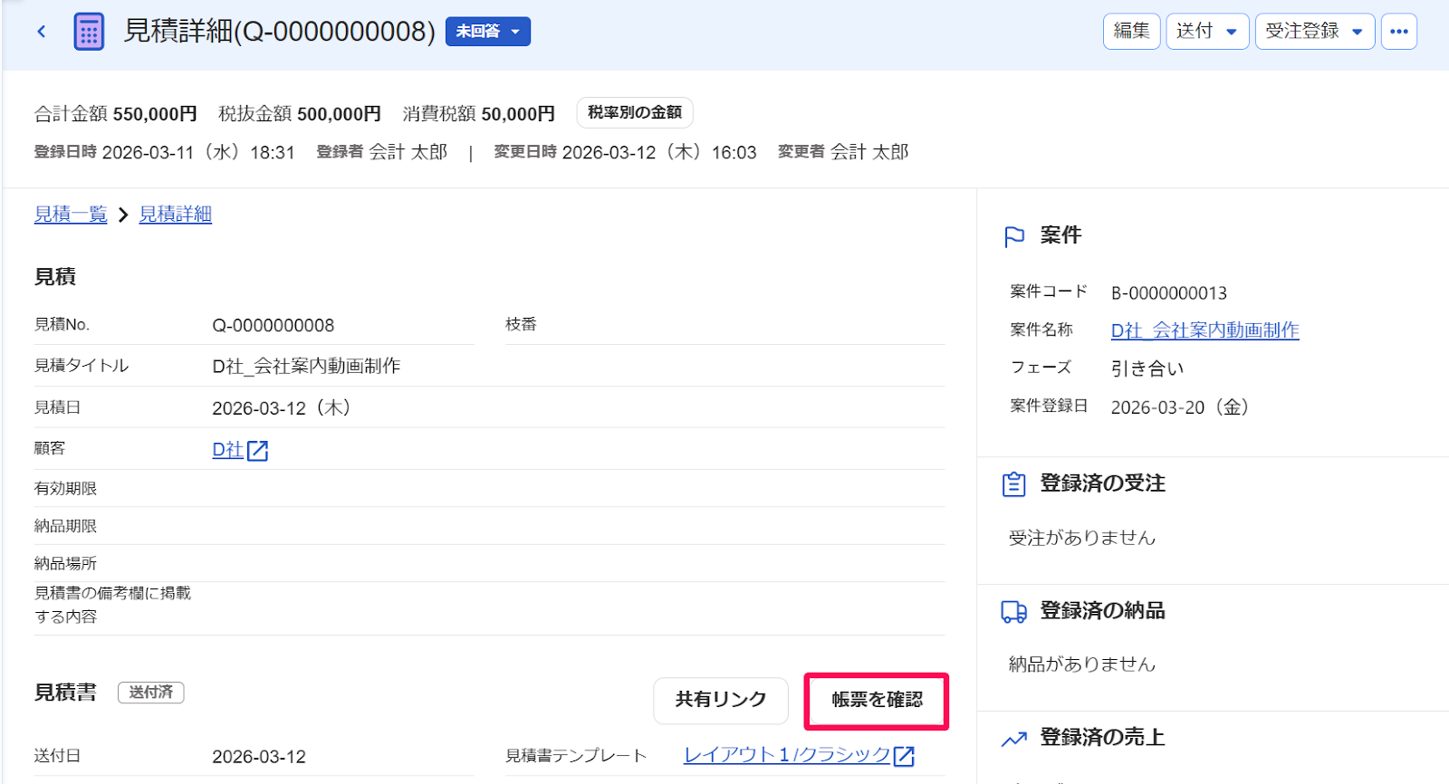Click the 登録済の売上 section heading
1449x784 pixels.
(x=1102, y=738)
